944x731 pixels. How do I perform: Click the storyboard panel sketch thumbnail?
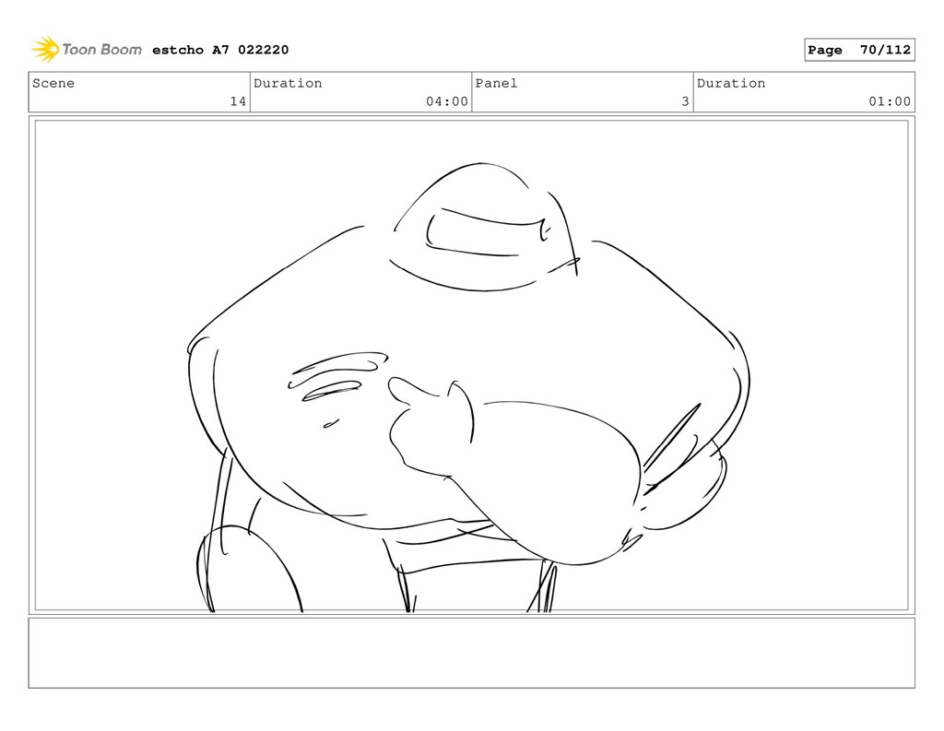click(x=471, y=365)
